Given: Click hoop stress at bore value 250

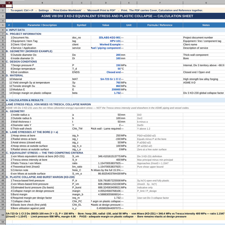Looking at the screenshot, I should (x=118, y=136).
